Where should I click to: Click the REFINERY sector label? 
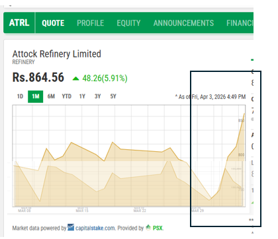pyautogui.click(x=23, y=62)
